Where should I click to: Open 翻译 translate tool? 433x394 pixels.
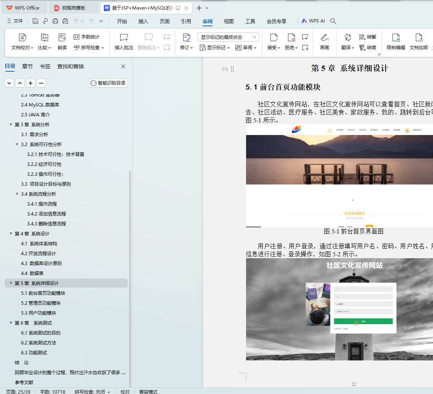(348, 42)
